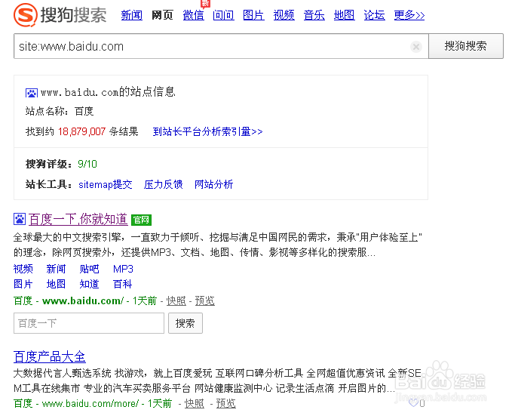Open 快照 for the www.baidu.com/ result

(176, 300)
